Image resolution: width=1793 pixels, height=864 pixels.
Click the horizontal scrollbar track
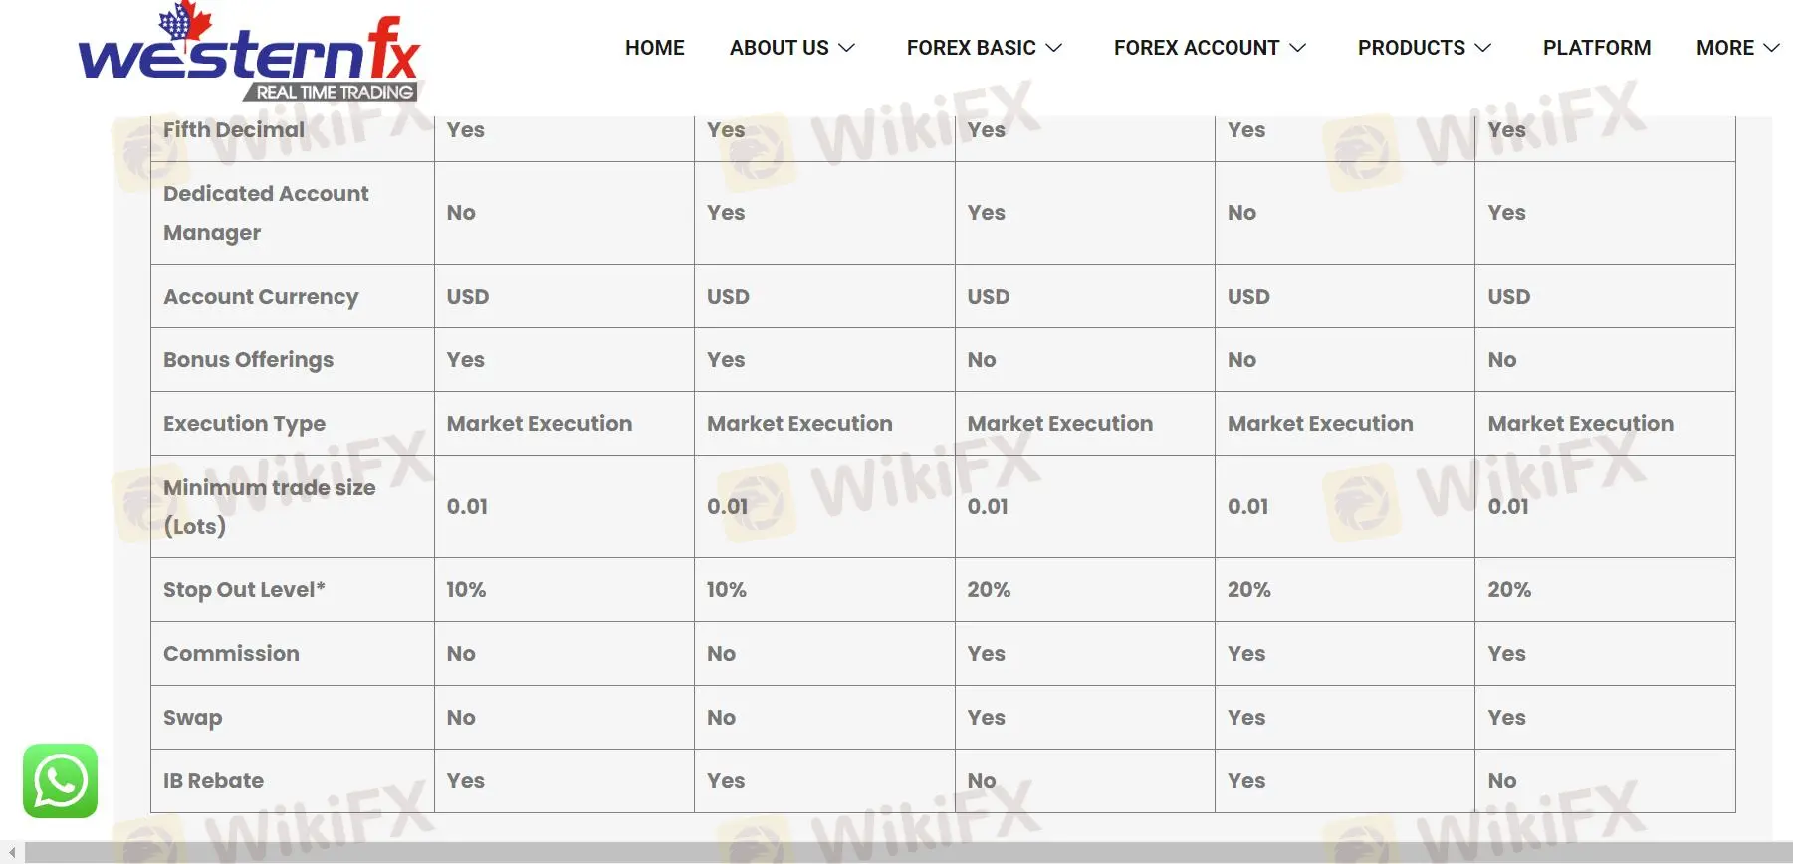(908, 853)
